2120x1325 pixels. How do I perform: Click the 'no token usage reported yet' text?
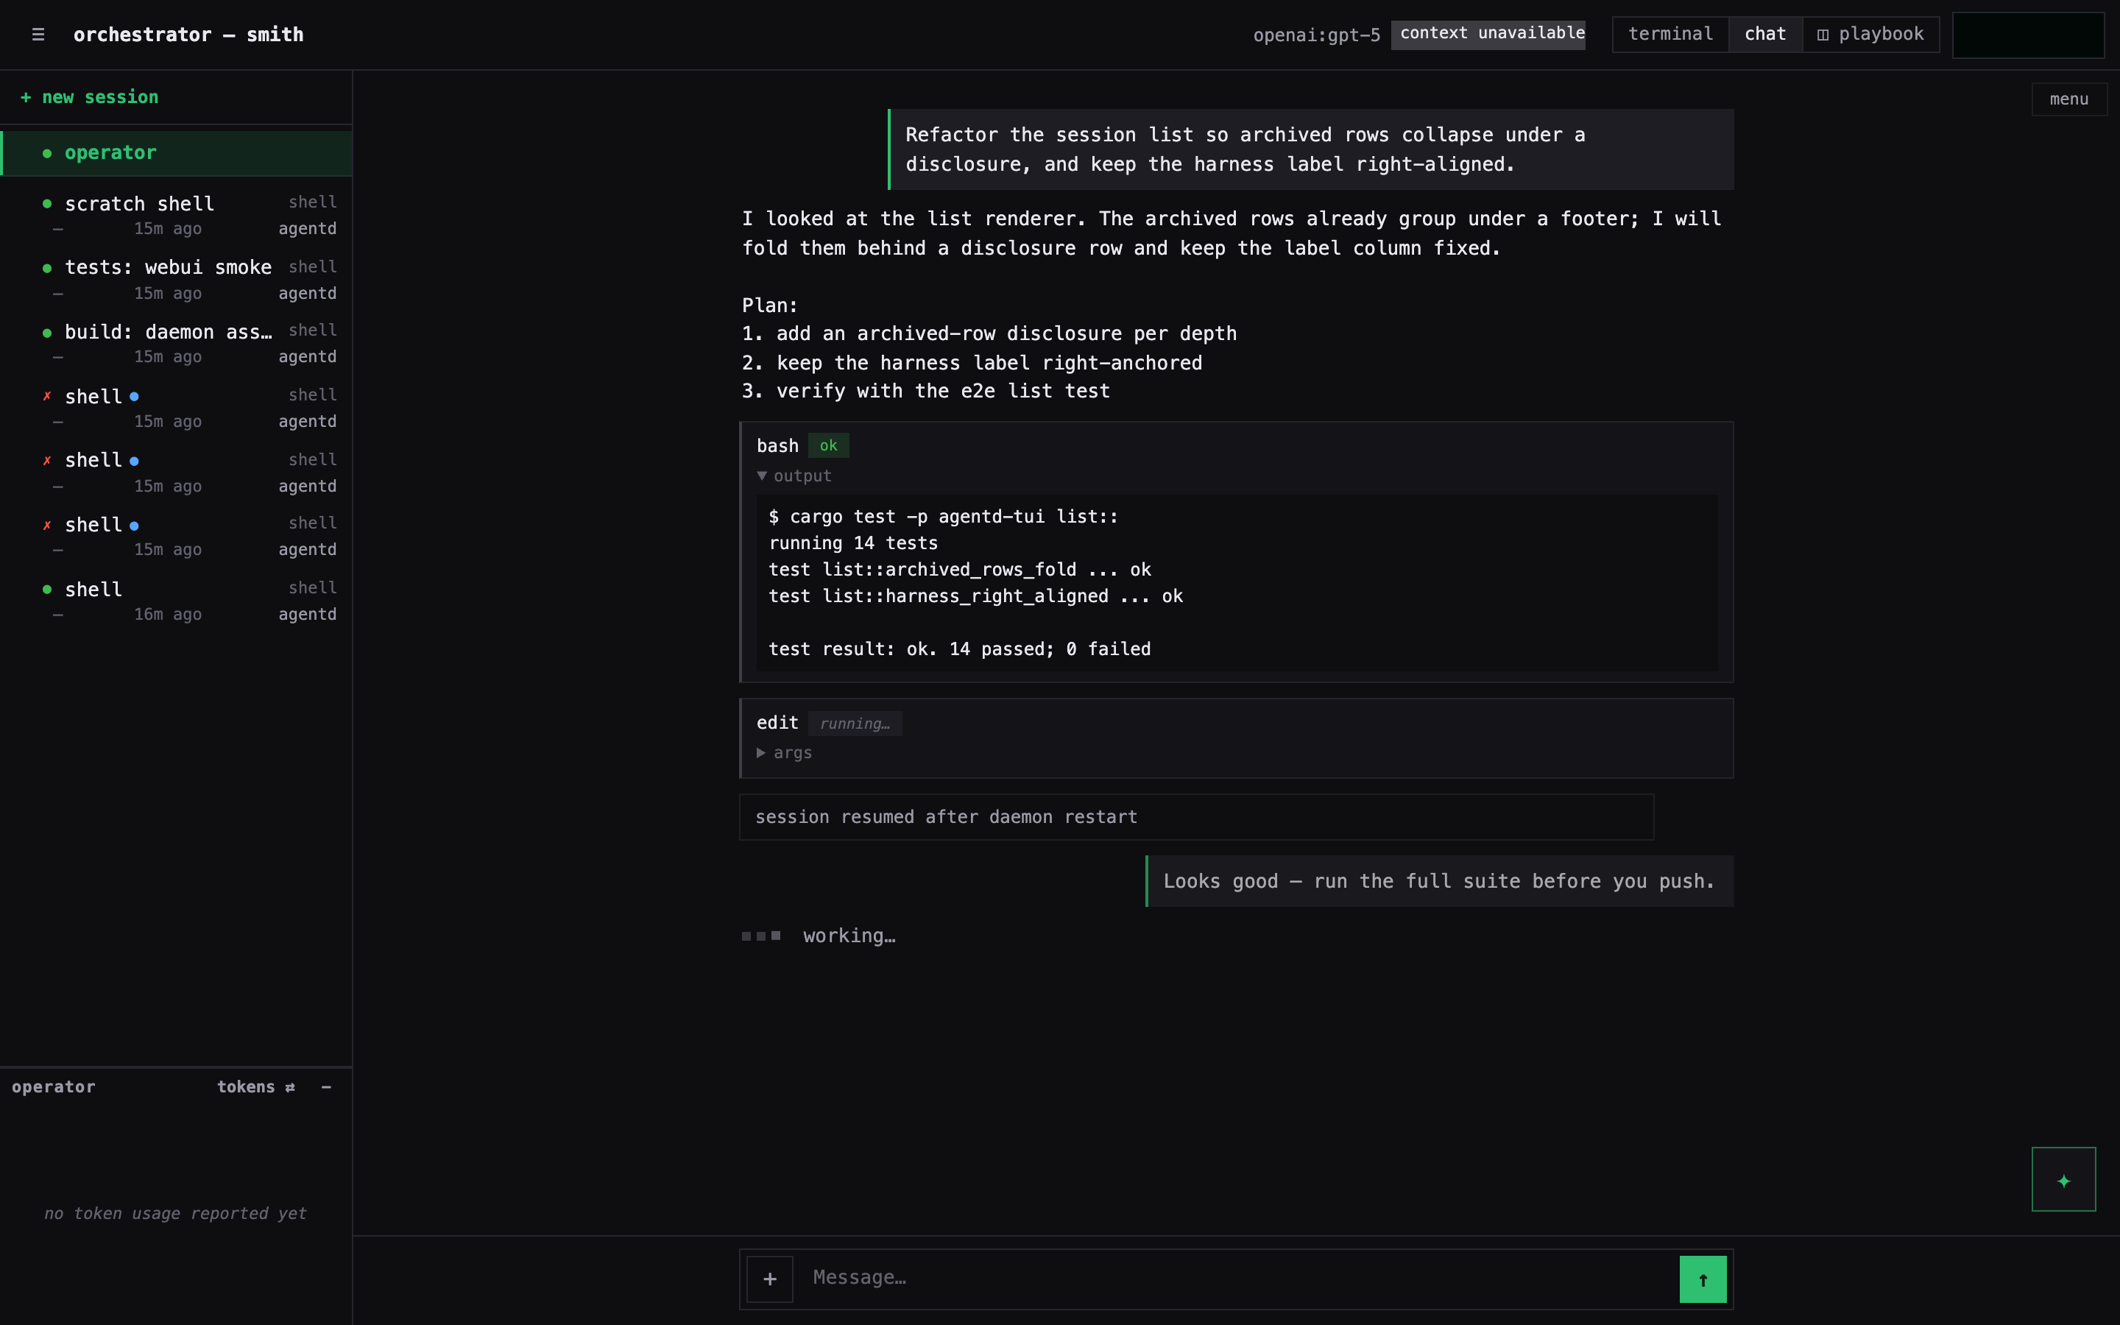tap(175, 1214)
